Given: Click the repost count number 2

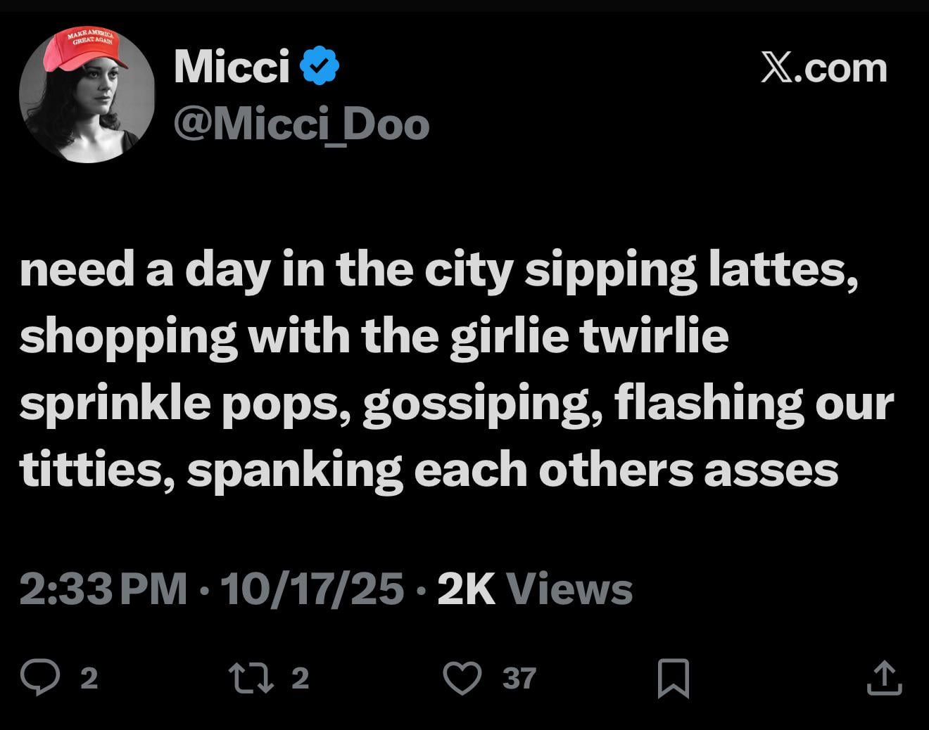Looking at the screenshot, I should pyautogui.click(x=301, y=678).
